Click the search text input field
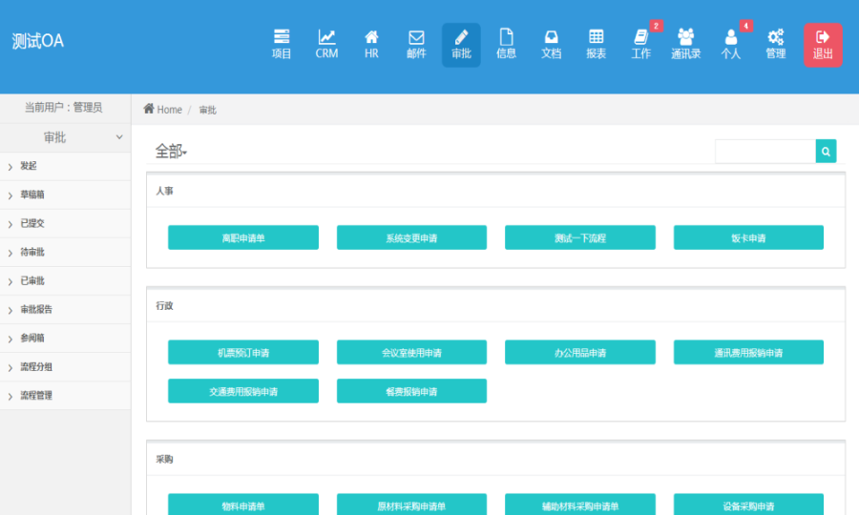This screenshot has height=515, width=859. point(765,151)
